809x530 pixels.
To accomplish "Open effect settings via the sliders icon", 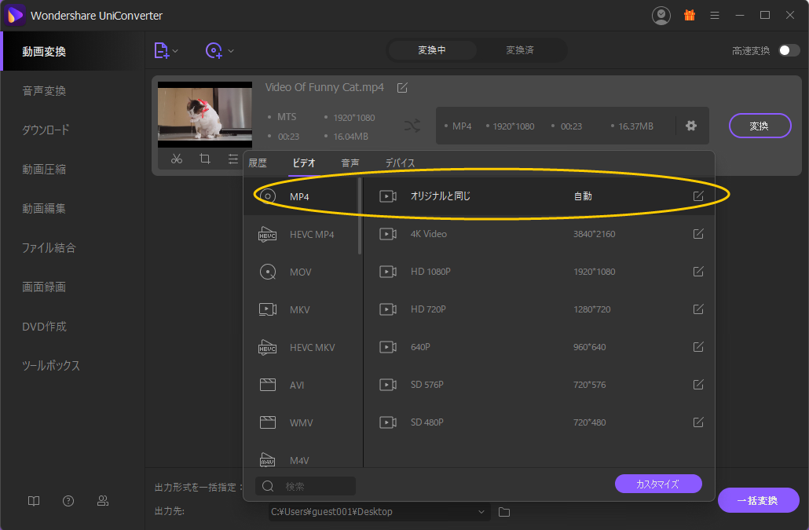I will 233,159.
